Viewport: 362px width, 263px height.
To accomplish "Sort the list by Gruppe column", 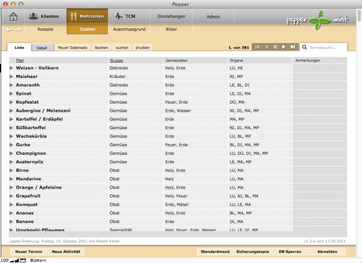I will (116, 60).
